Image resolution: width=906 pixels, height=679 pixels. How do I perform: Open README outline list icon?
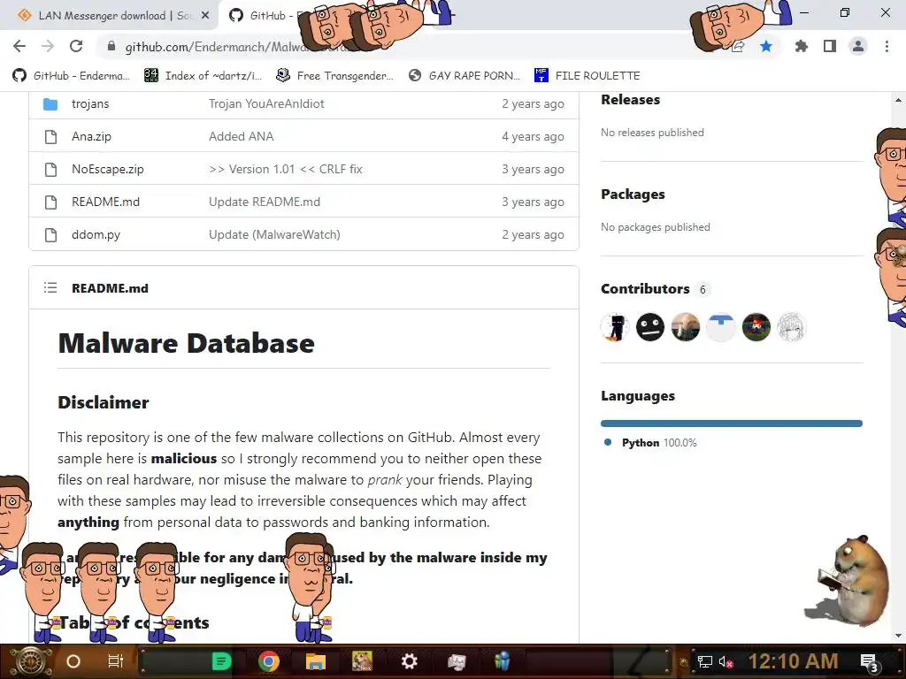click(50, 287)
